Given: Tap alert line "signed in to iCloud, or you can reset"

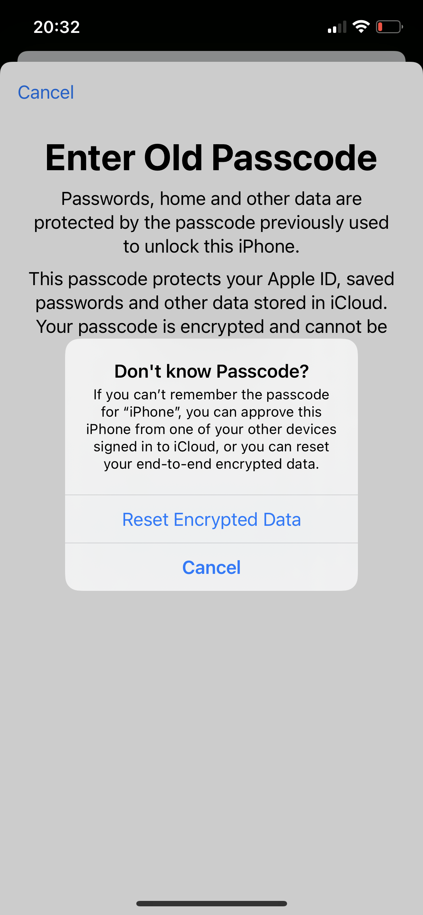Looking at the screenshot, I should tap(211, 447).
